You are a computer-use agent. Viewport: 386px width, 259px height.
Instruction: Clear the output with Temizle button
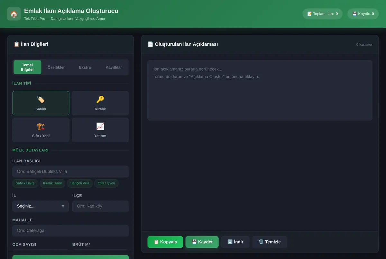270,242
